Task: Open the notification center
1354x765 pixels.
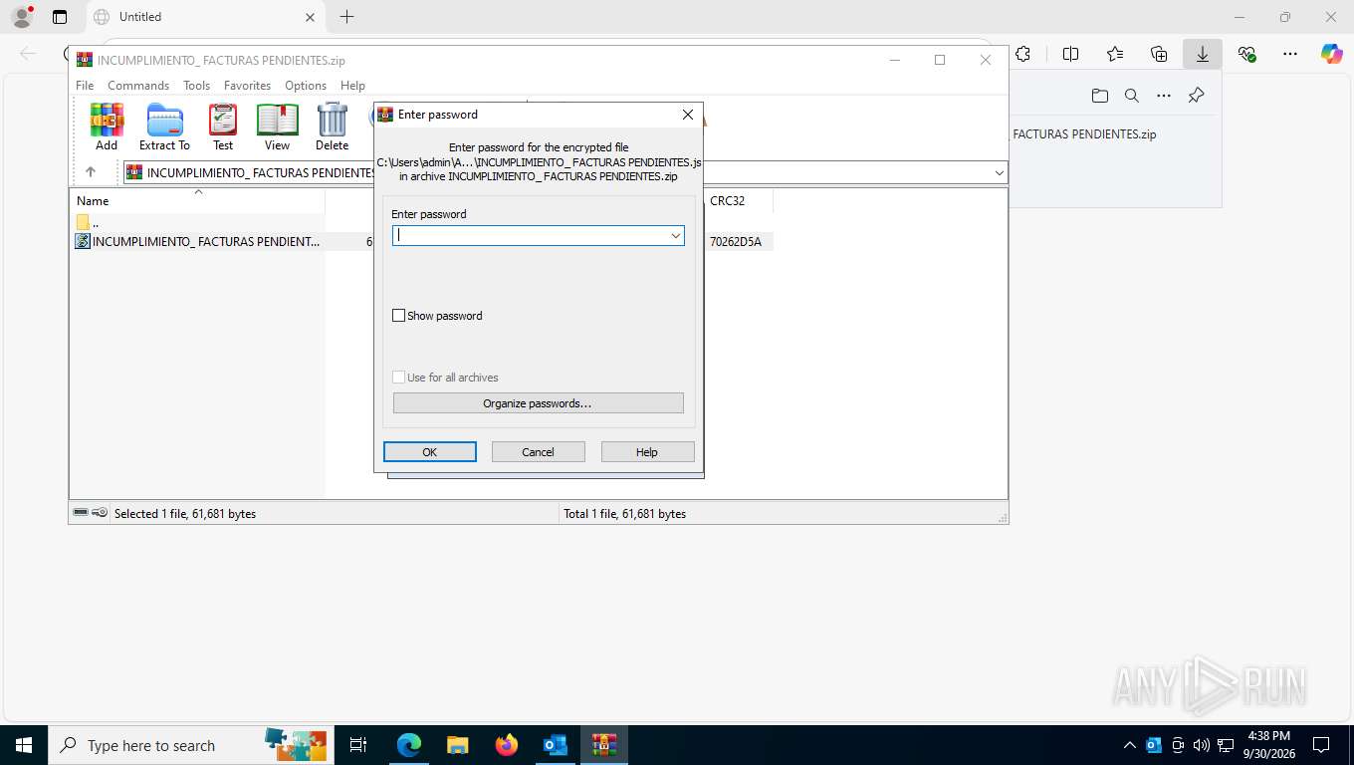Action: point(1321,745)
